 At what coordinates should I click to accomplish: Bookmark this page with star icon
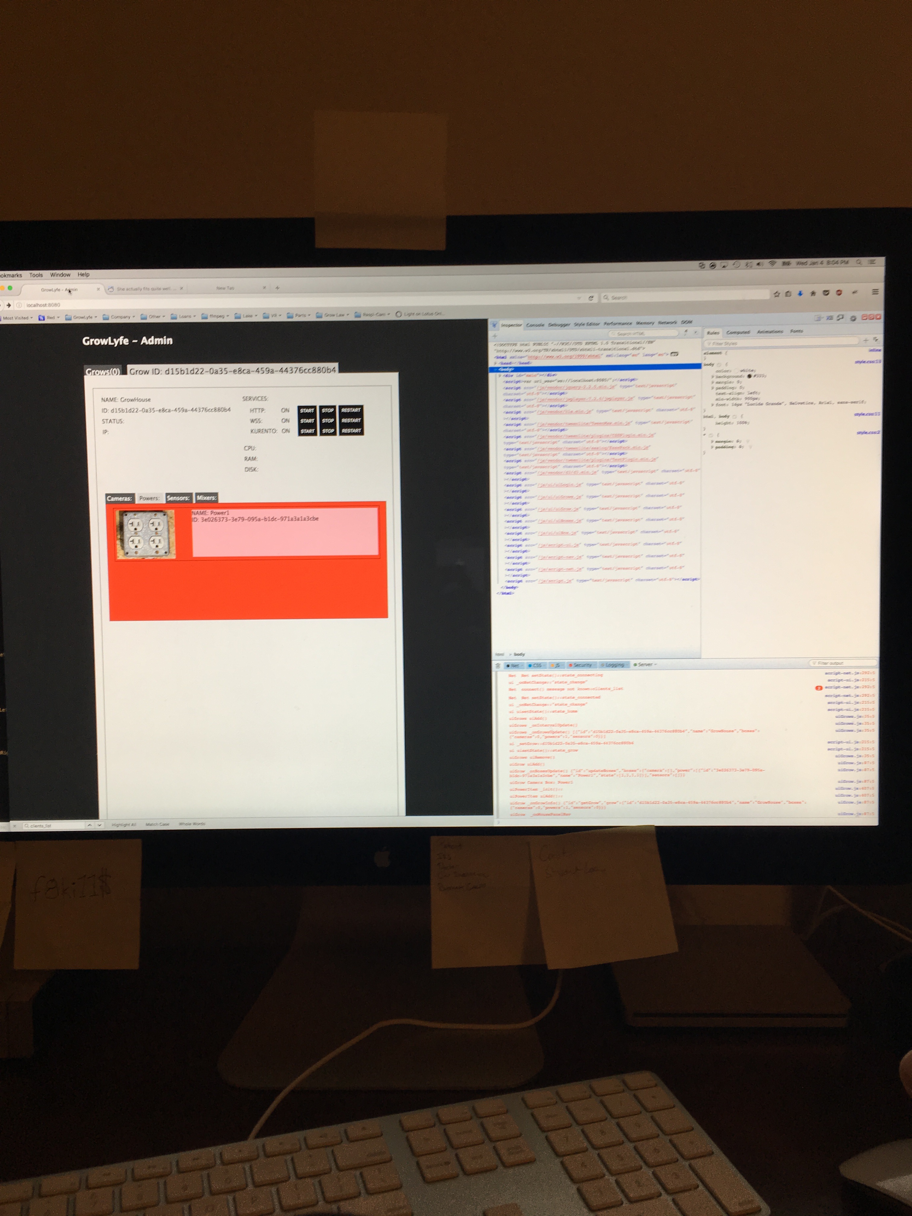[x=777, y=294]
